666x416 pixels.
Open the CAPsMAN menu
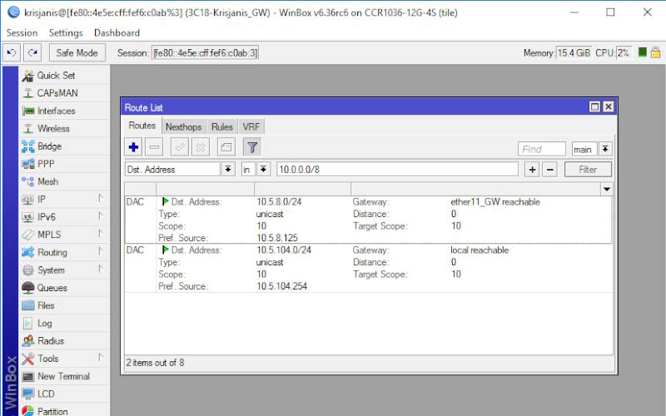[x=65, y=93]
